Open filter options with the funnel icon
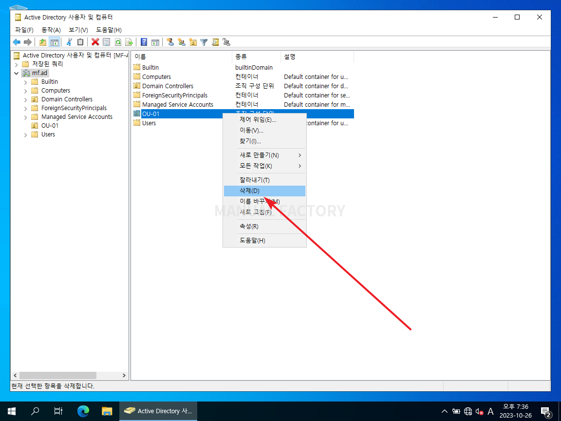Viewport: 561px width, 421px height. click(x=204, y=42)
